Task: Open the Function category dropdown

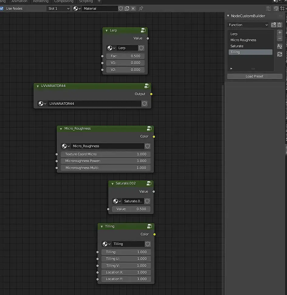Action: (x=248, y=25)
